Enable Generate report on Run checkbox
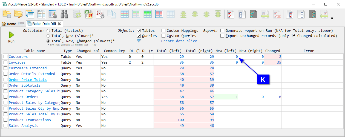 222,31
